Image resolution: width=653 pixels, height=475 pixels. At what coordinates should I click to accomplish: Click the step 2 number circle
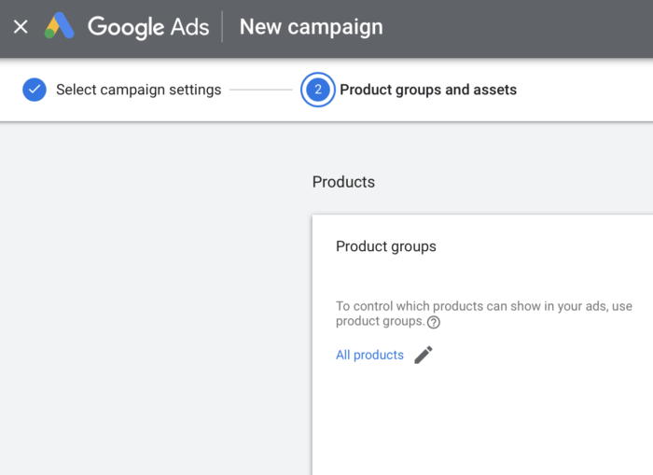coord(318,91)
